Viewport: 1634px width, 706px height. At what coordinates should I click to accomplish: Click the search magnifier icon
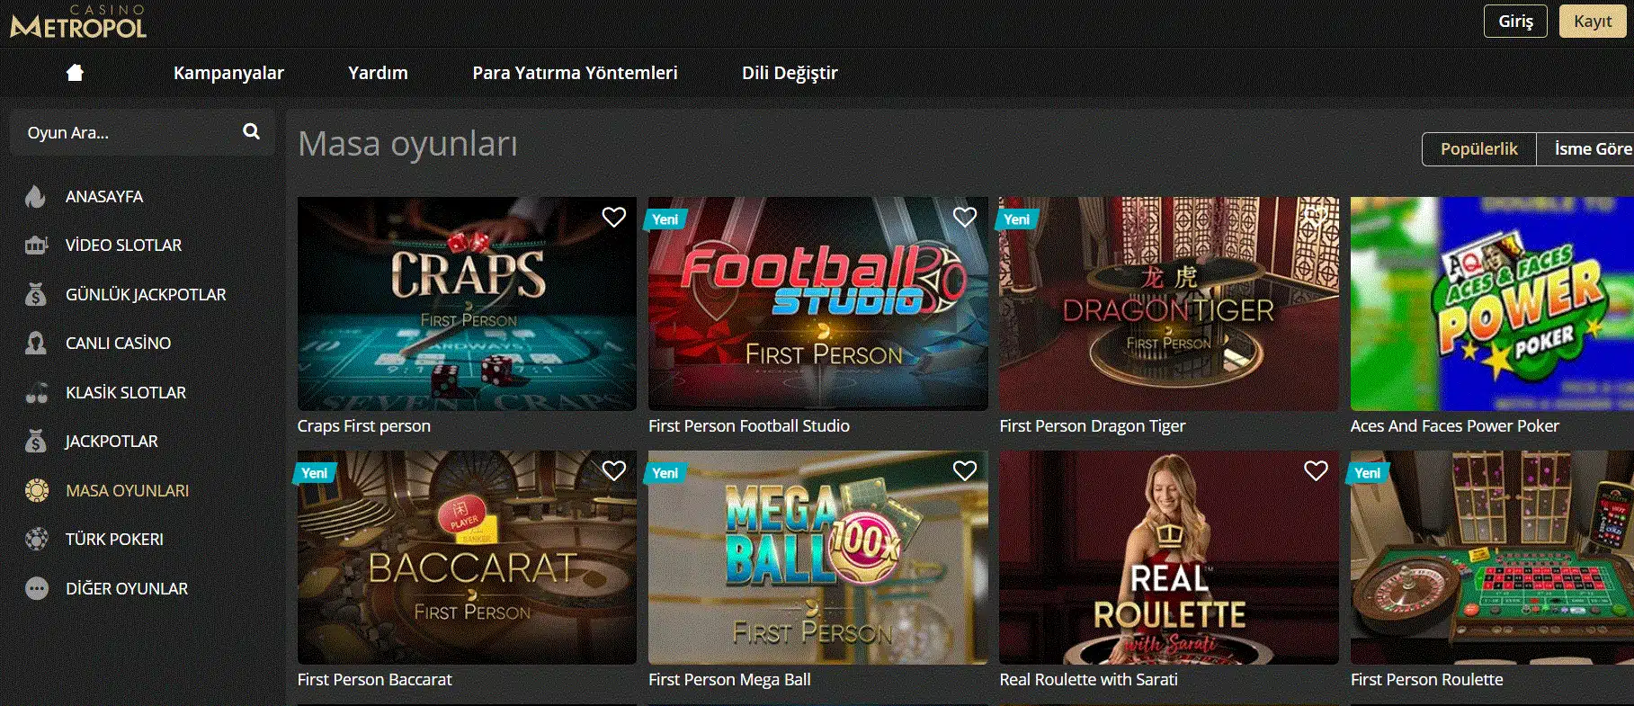tap(251, 131)
